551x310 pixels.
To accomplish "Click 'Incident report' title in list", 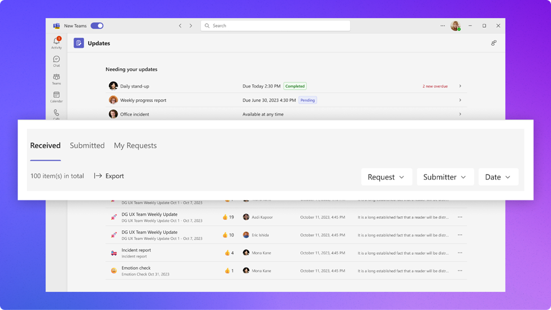I will (136, 250).
